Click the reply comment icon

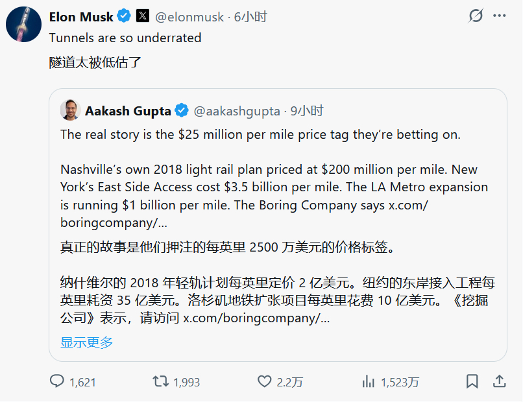[58, 381]
